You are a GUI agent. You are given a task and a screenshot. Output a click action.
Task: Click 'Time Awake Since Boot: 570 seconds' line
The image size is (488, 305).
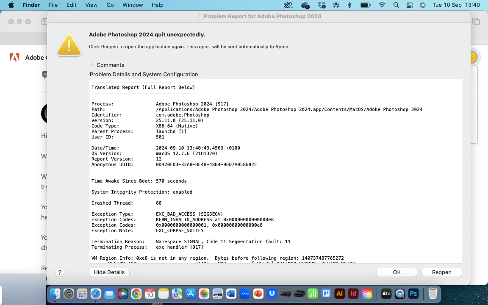pos(139,181)
